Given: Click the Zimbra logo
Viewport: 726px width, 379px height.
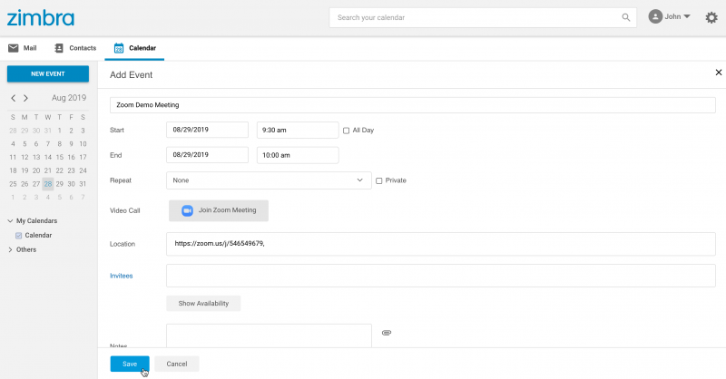Looking at the screenshot, I should pos(41,18).
